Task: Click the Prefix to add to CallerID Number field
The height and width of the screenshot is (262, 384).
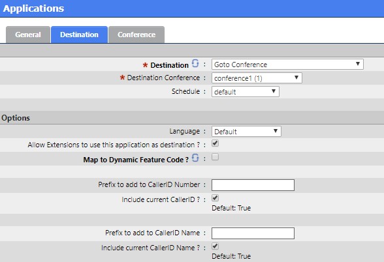Action: pos(253,185)
